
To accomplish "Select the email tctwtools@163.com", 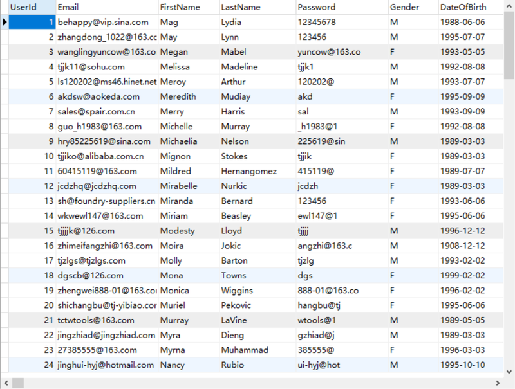I will [107, 320].
